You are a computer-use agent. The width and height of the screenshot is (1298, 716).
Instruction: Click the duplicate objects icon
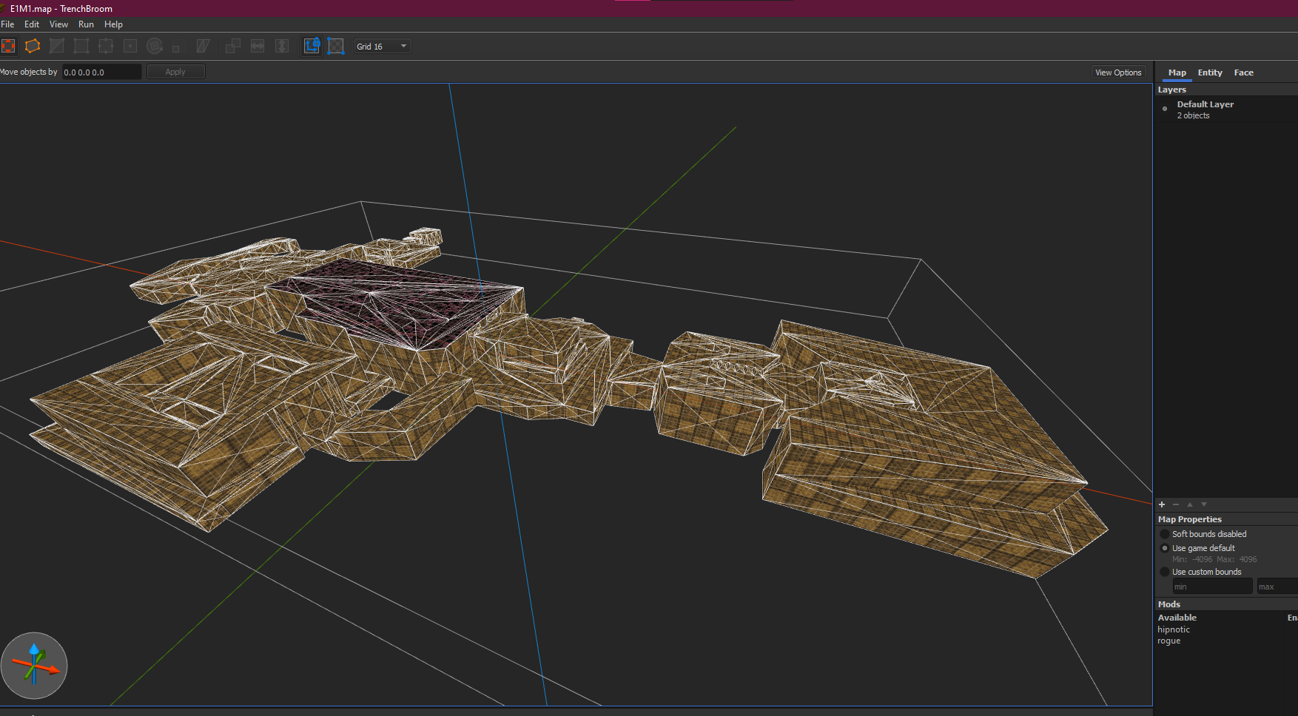[x=233, y=46]
